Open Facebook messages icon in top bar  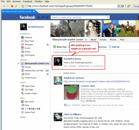[x=43, y=17]
